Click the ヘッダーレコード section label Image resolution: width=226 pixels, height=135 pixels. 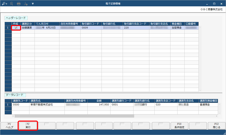pyautogui.click(x=16, y=18)
